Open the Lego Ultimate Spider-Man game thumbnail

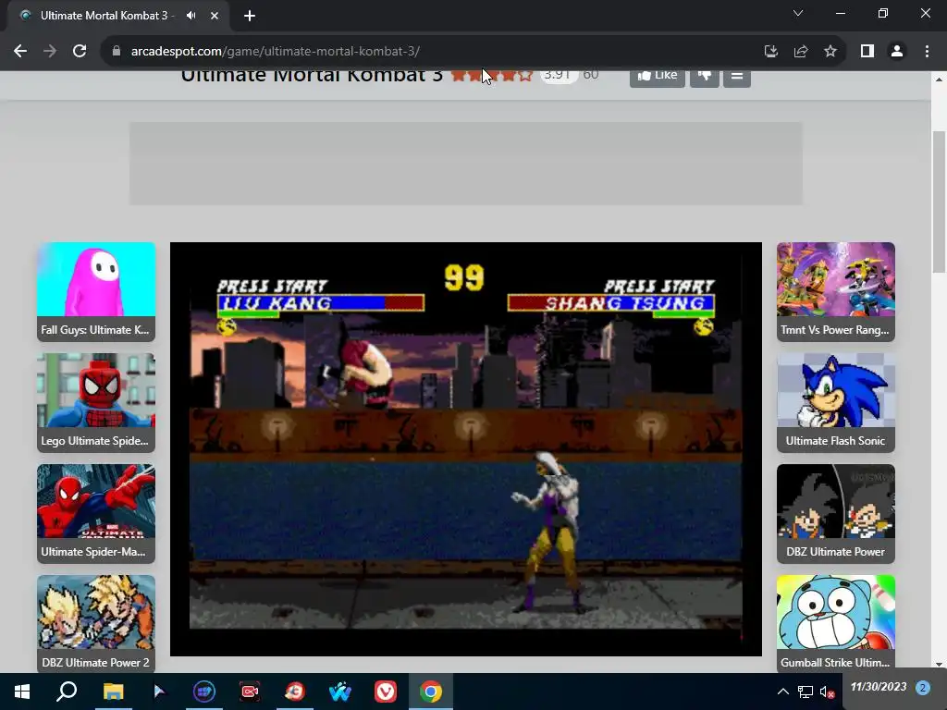96,403
